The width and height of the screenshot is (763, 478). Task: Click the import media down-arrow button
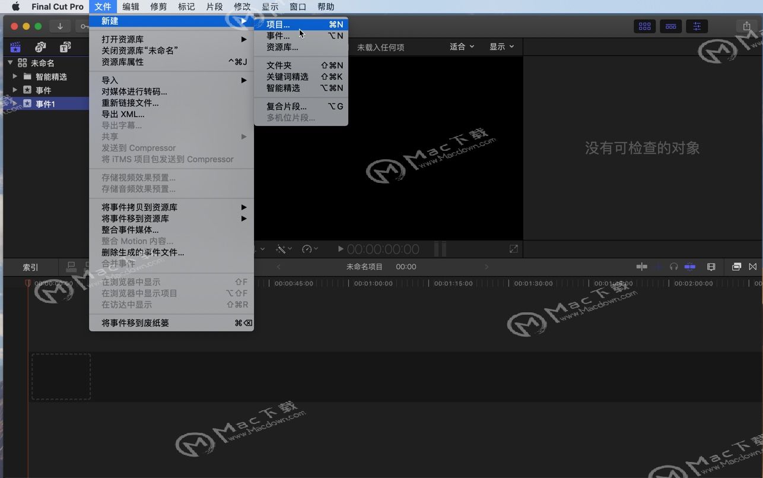[60, 26]
